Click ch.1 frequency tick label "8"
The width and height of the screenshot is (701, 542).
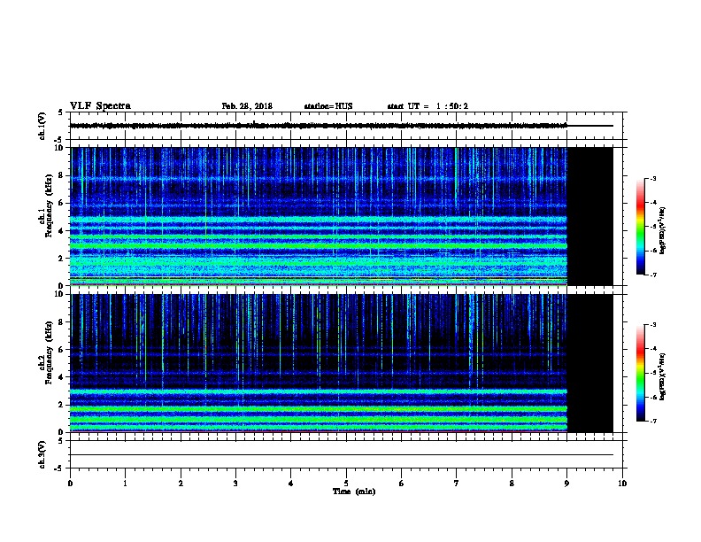63,175
